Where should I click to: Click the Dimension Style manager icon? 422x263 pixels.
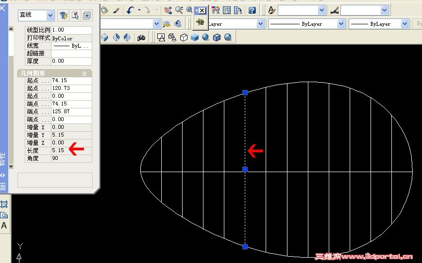(334, 11)
